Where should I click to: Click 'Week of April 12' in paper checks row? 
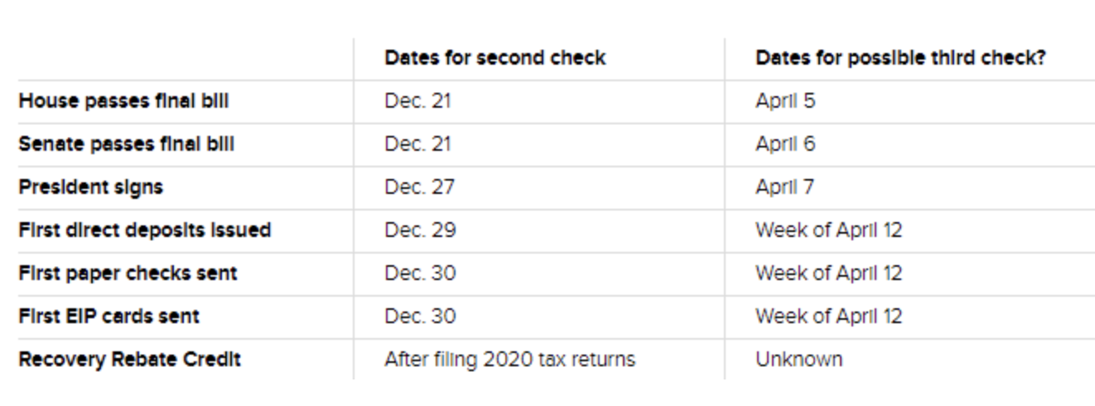828,273
